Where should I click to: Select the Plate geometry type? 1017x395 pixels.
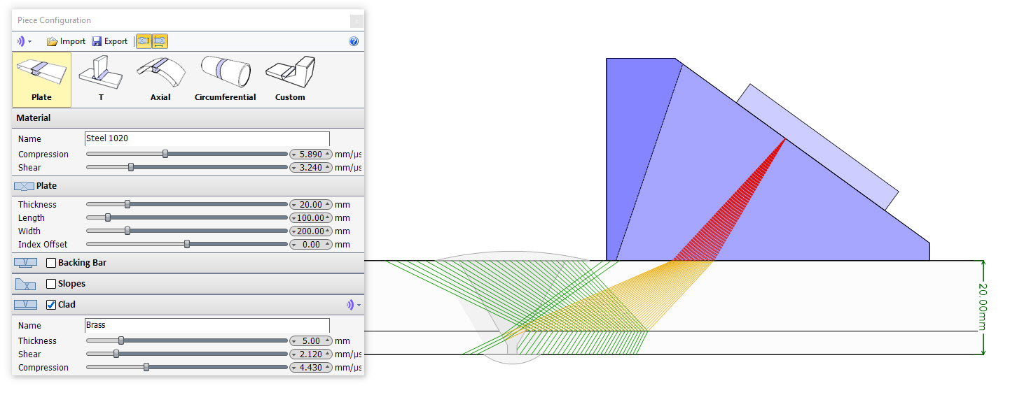pyautogui.click(x=41, y=79)
